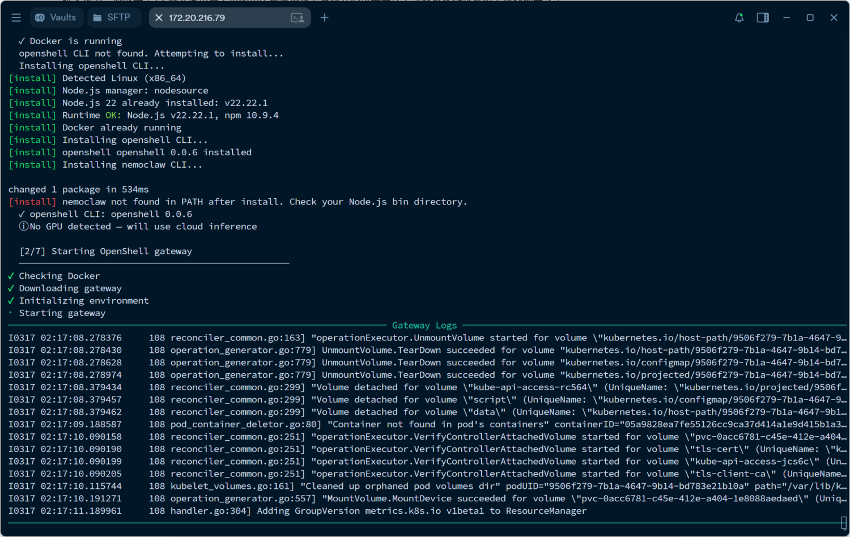Add a new tab with the plus icon
The height and width of the screenshot is (537, 850).
(324, 18)
